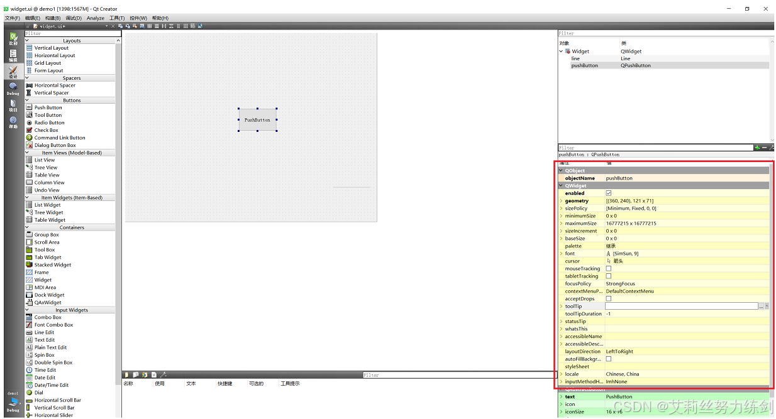Viewport: 776px width, 419px height.
Task: Open 调试(D) menu
Action: (74, 18)
